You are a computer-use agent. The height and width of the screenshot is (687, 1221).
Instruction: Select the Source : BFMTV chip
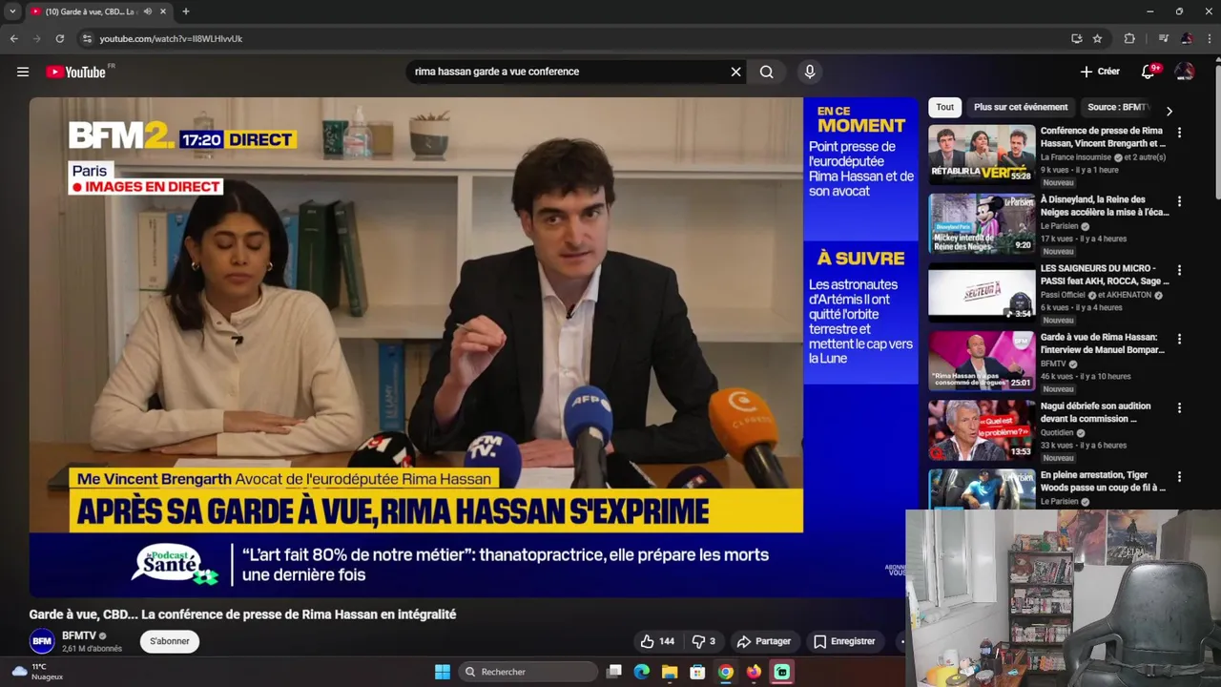point(1117,108)
